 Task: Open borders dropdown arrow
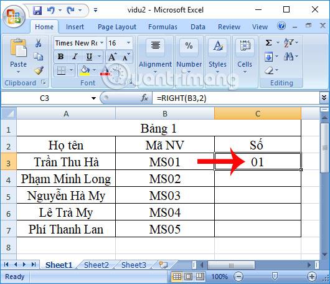coord(72,70)
